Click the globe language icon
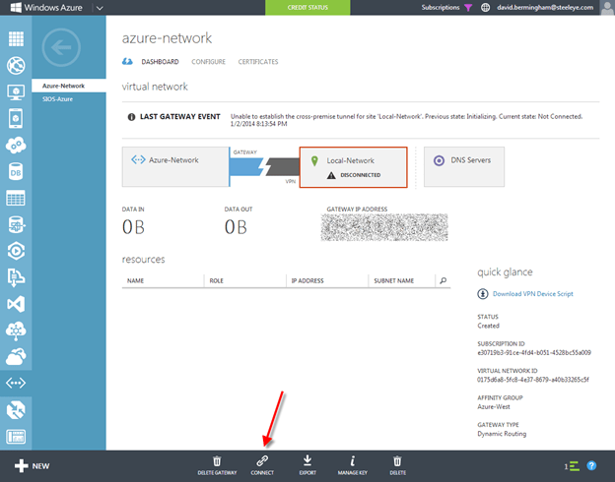615x482 pixels. point(486,8)
